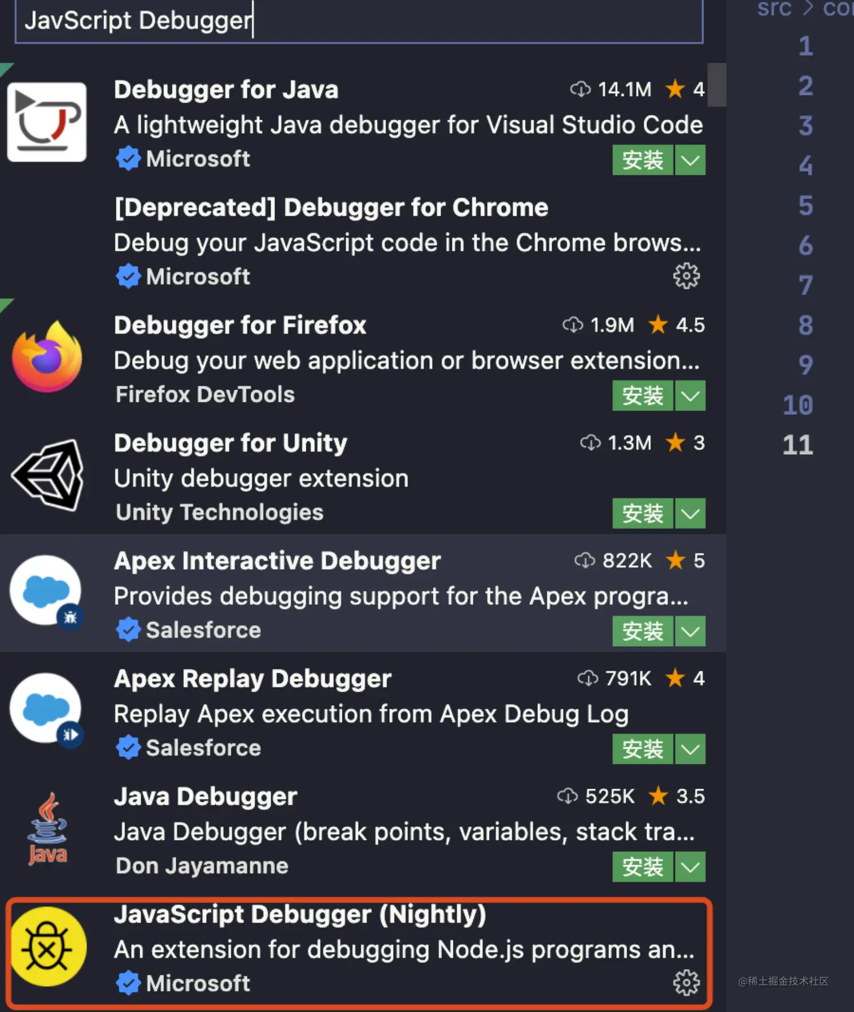Expand install options dropdown for Debugger for Unity
The width and height of the screenshot is (854, 1012).
[x=690, y=513]
